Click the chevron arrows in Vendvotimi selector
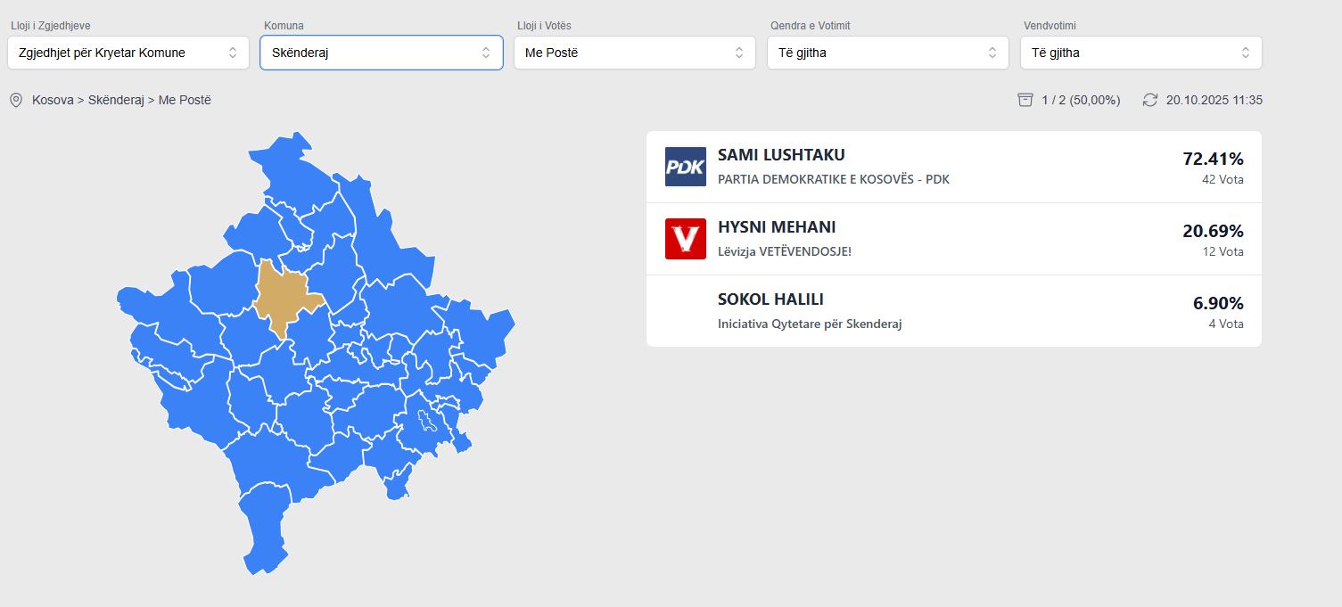This screenshot has height=607, width=1342. [x=1245, y=53]
